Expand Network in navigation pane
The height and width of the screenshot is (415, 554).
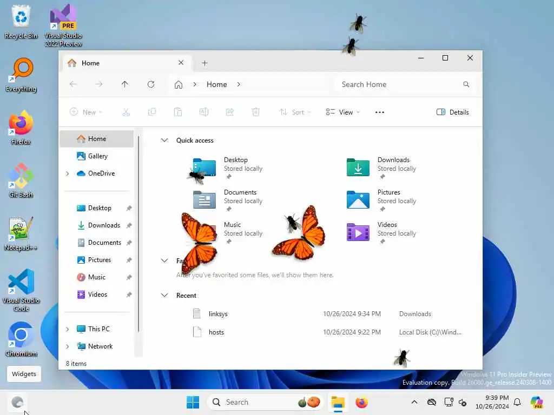pos(68,346)
